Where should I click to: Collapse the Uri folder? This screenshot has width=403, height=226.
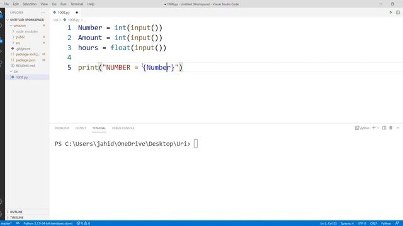[16, 72]
